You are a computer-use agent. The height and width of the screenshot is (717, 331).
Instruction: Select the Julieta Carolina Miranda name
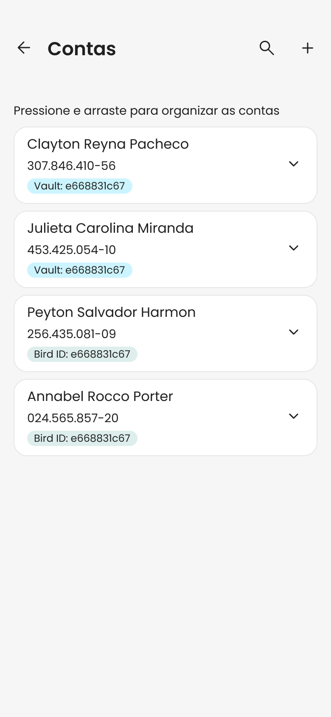110,229
